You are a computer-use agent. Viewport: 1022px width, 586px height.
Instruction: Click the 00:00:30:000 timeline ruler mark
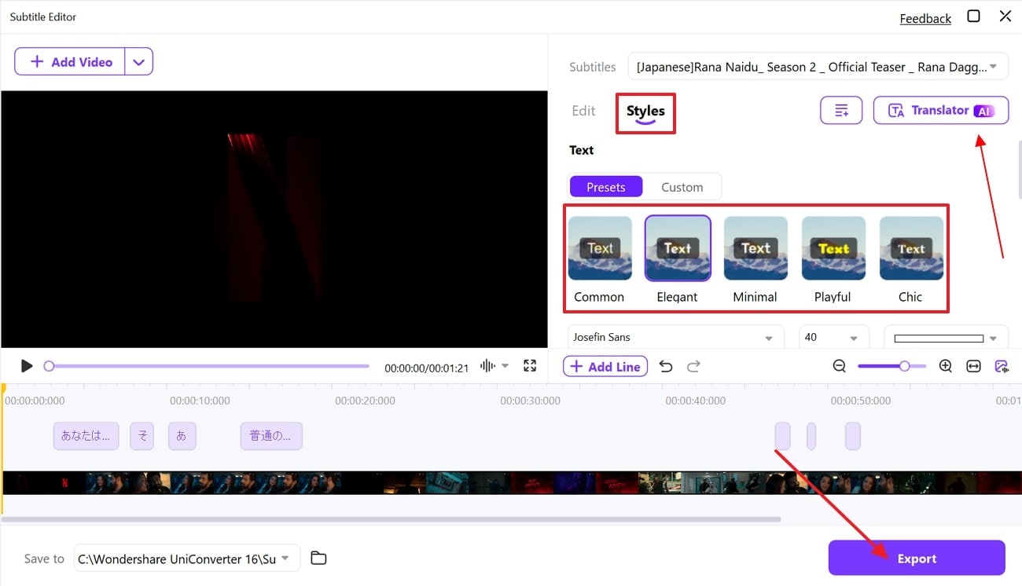pos(530,401)
